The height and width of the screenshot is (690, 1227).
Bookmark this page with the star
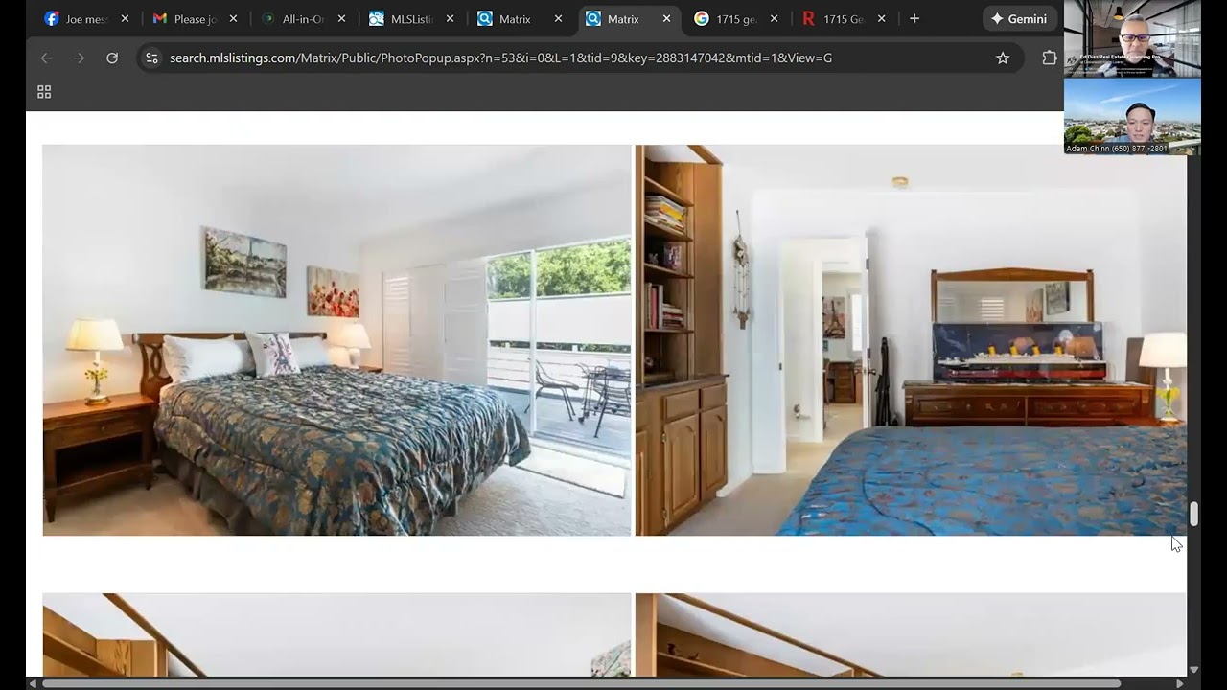coord(1003,57)
